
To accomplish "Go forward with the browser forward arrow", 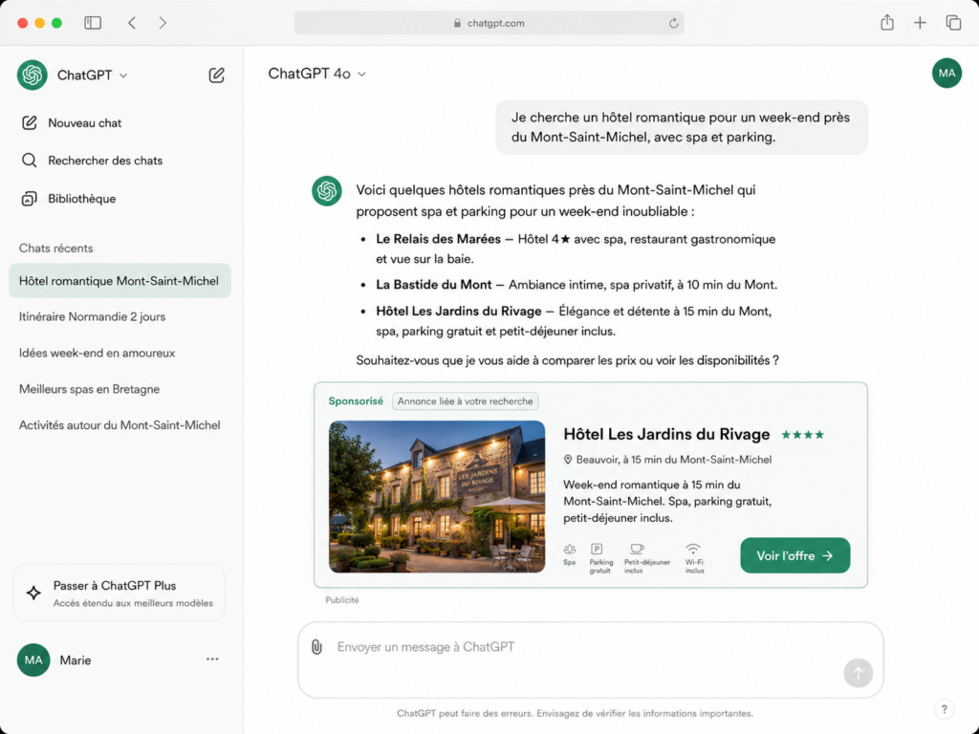I will [163, 23].
